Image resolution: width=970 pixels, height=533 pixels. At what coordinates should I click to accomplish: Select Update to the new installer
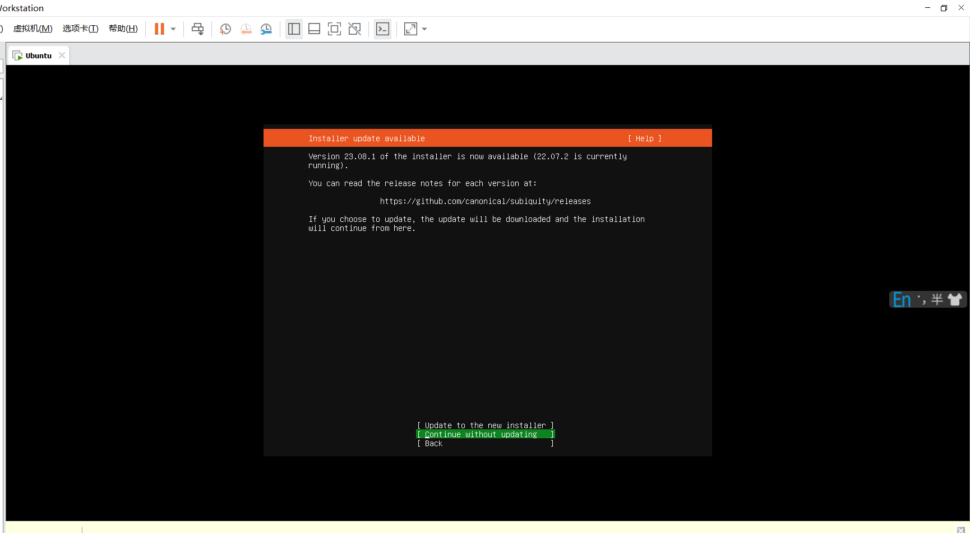(x=486, y=425)
